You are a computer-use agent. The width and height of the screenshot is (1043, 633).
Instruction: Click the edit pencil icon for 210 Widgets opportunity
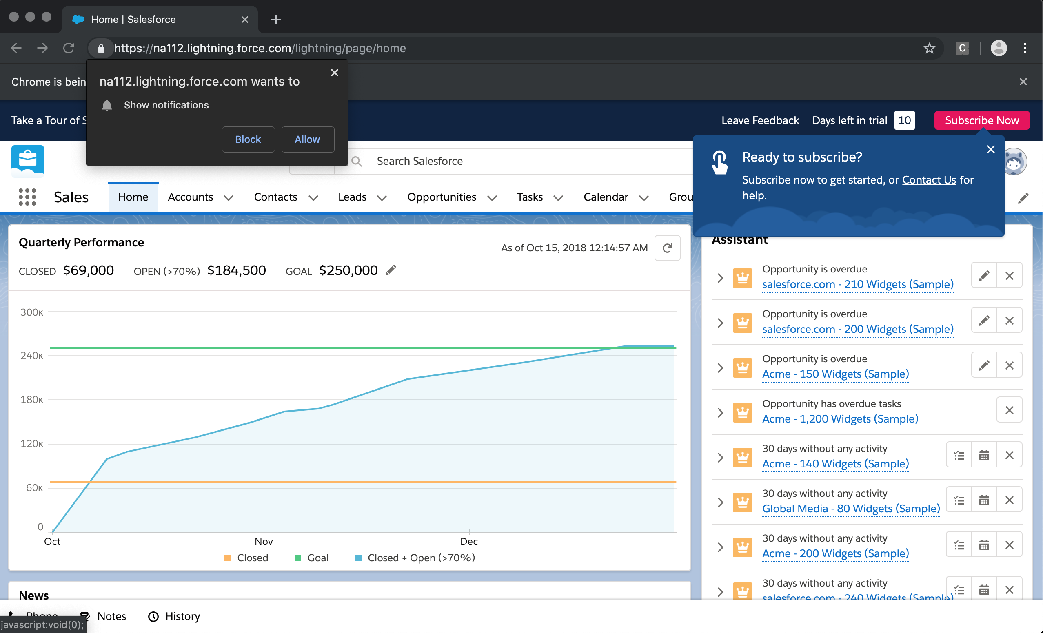[984, 276]
